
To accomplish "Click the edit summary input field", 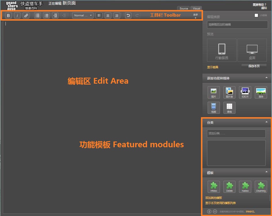I will tap(237, 25).
